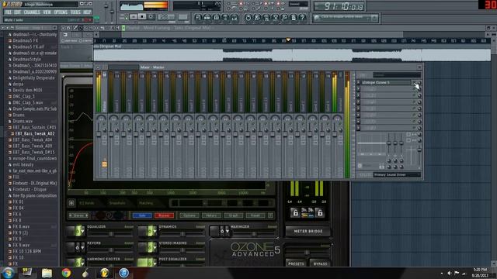Open the OPTIONS menu
The image size is (497, 279).
[61, 12]
